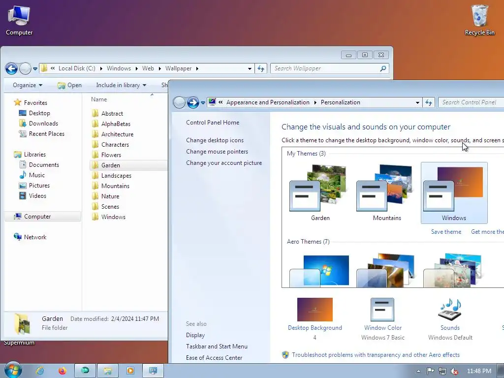This screenshot has width=504, height=378.
Task: Select the Windows theme under My Themes
Action: (x=454, y=193)
